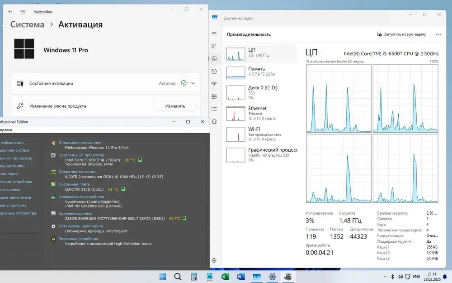Viewport: 452px width, 283px height.
Task: Click Windows 11 Pro edition text
Action: (x=66, y=50)
